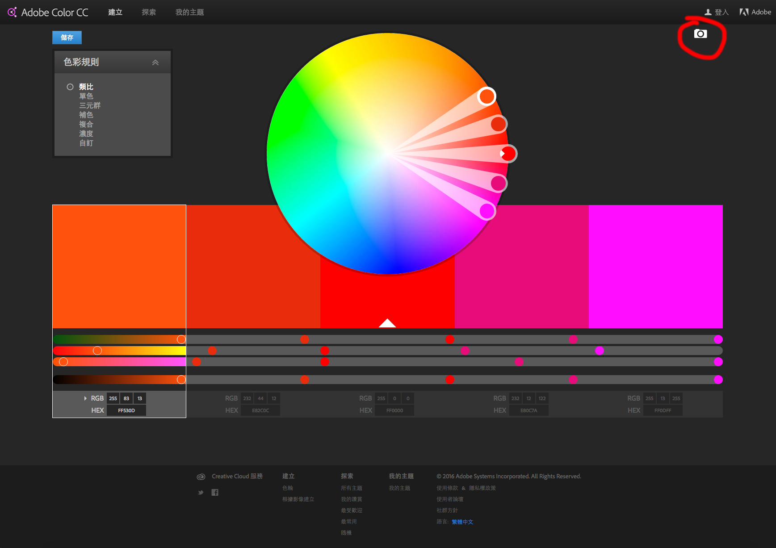
Task: Open the Twitter icon in the footer
Action: click(x=201, y=492)
